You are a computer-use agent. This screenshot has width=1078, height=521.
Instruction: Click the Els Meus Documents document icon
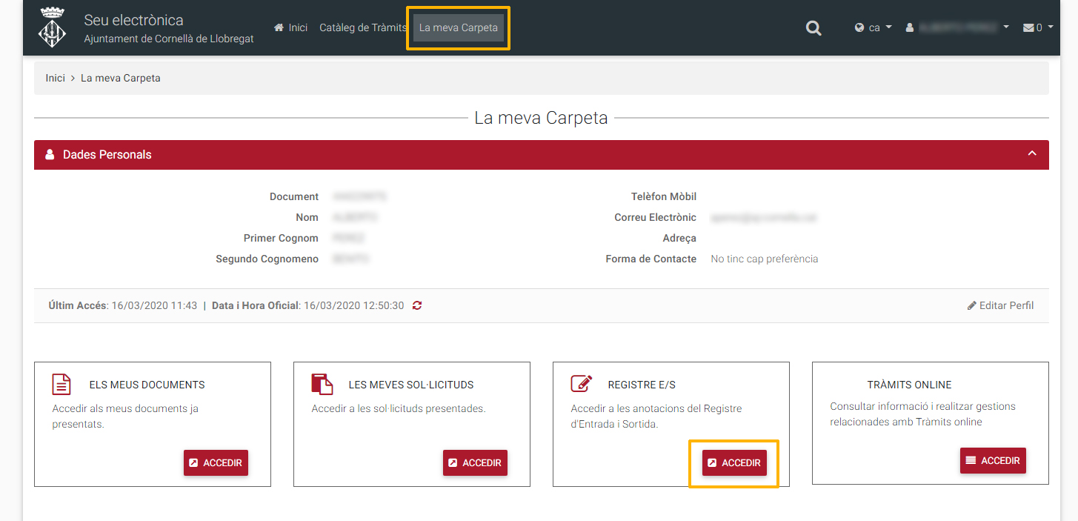(x=61, y=384)
